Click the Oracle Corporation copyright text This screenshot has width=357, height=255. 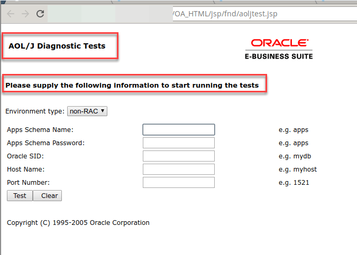pyautogui.click(x=78, y=223)
